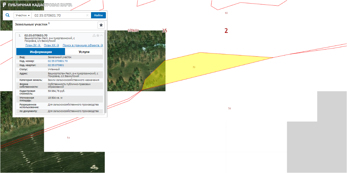Switch to the Услуги tab

[x=84, y=52]
